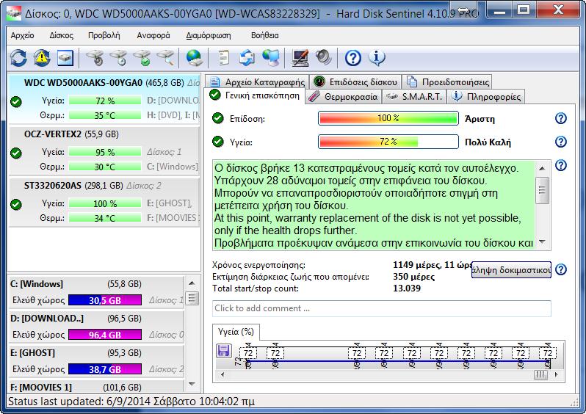586x414 pixels.
Task: Click green check icon of ST3320620AS disk
Action: click(16, 204)
